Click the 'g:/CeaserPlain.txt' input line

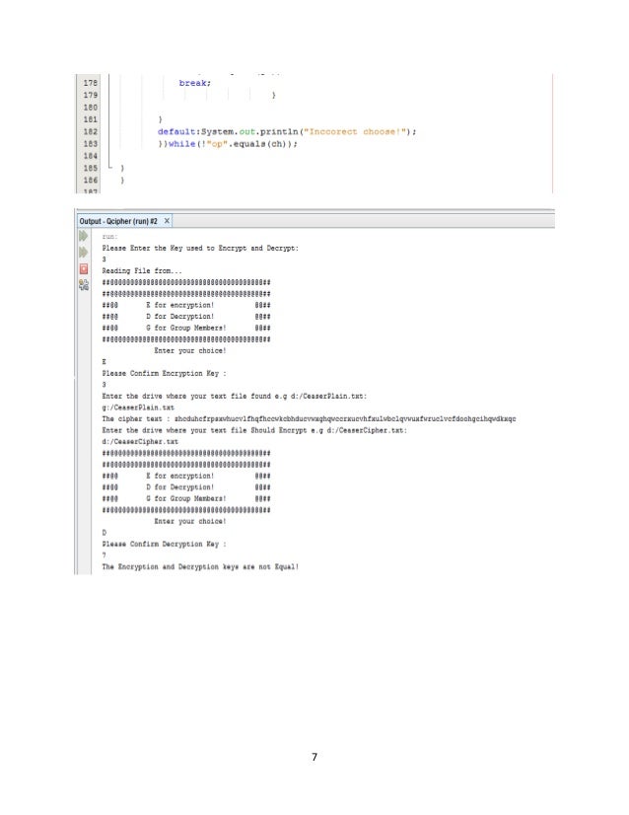[138, 407]
